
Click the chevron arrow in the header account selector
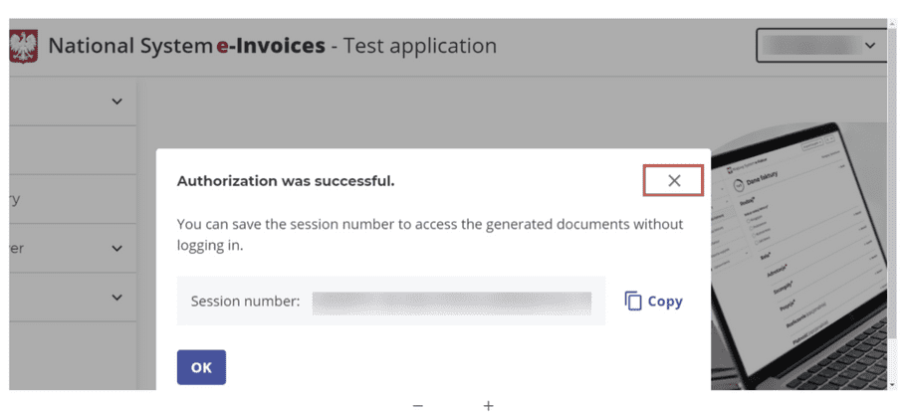(871, 46)
